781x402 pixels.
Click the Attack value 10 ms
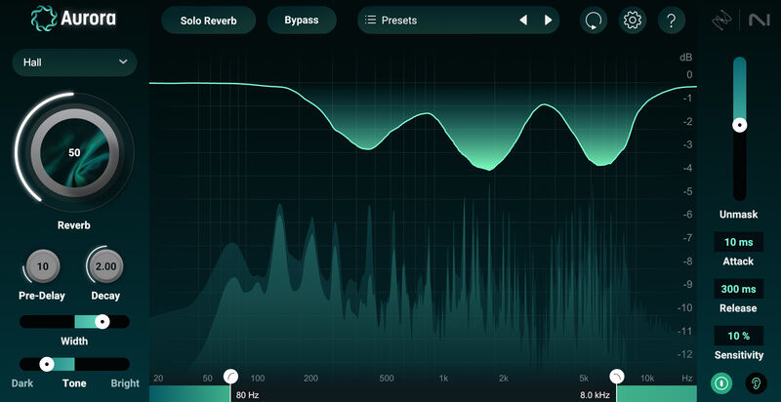[739, 242]
